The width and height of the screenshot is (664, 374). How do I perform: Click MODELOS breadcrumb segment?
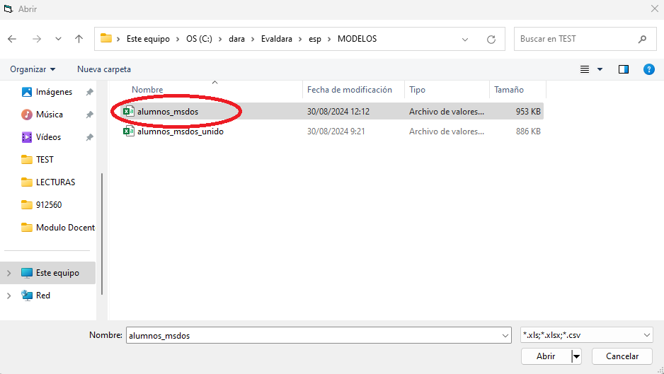[x=357, y=39]
